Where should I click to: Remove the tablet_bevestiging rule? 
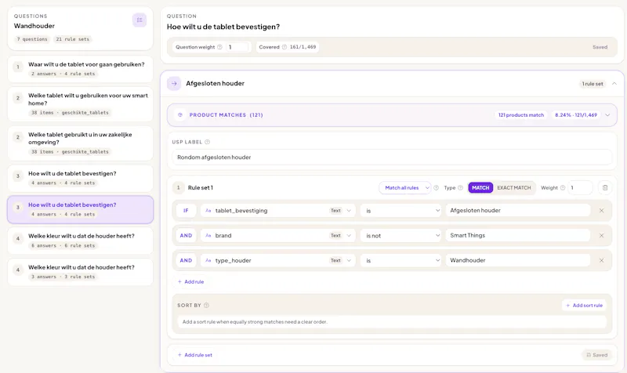pos(601,211)
